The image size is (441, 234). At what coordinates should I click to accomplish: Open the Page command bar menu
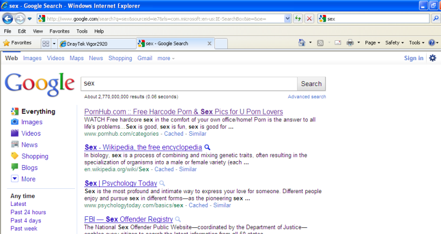373,43
